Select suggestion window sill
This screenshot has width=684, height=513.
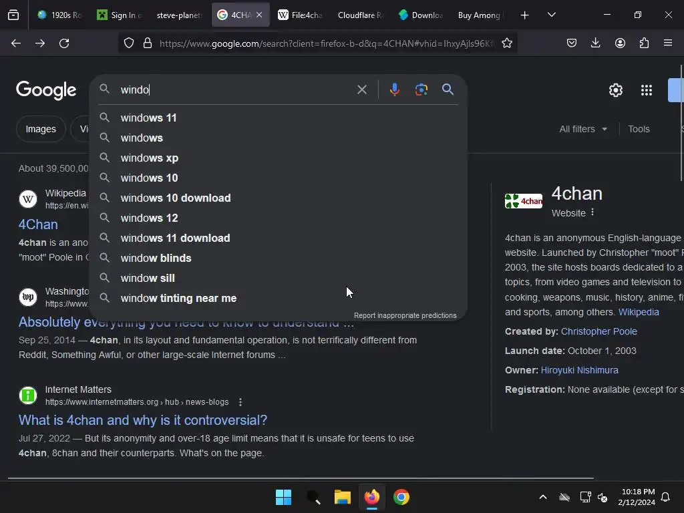279,279
